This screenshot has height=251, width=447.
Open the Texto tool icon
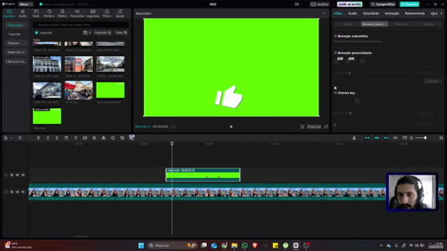tap(36, 12)
